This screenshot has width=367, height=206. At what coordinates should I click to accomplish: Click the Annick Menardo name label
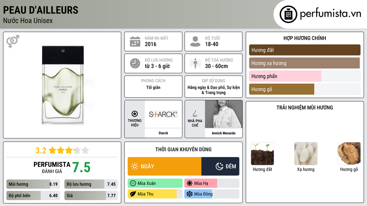[x=224, y=133]
